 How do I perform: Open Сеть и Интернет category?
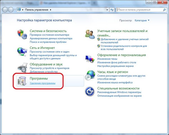point(42,48)
